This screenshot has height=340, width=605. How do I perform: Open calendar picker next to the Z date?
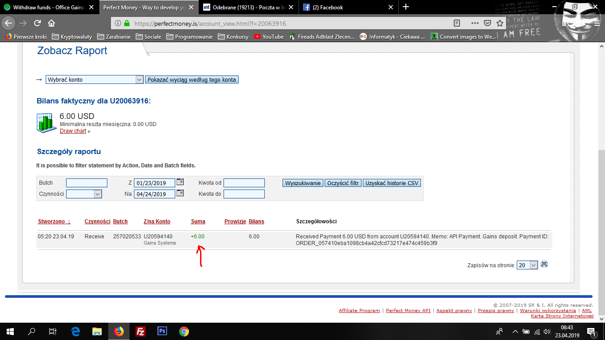pos(180,182)
